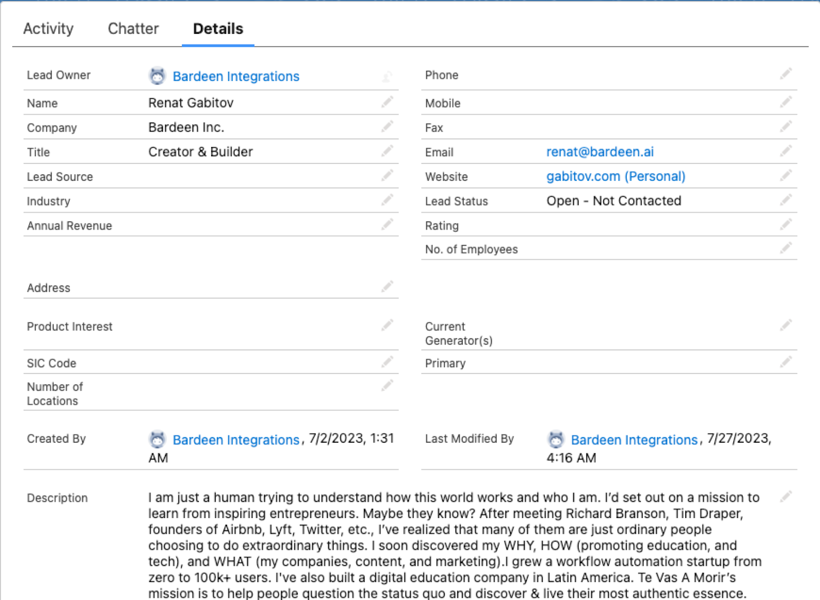820x600 pixels.
Task: Edit the Lead Source pencil icon
Action: (x=387, y=176)
